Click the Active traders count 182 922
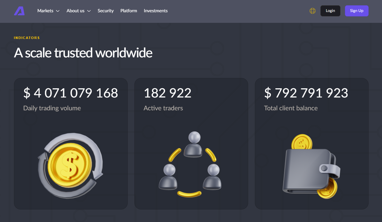The width and height of the screenshot is (382, 222). (167, 93)
